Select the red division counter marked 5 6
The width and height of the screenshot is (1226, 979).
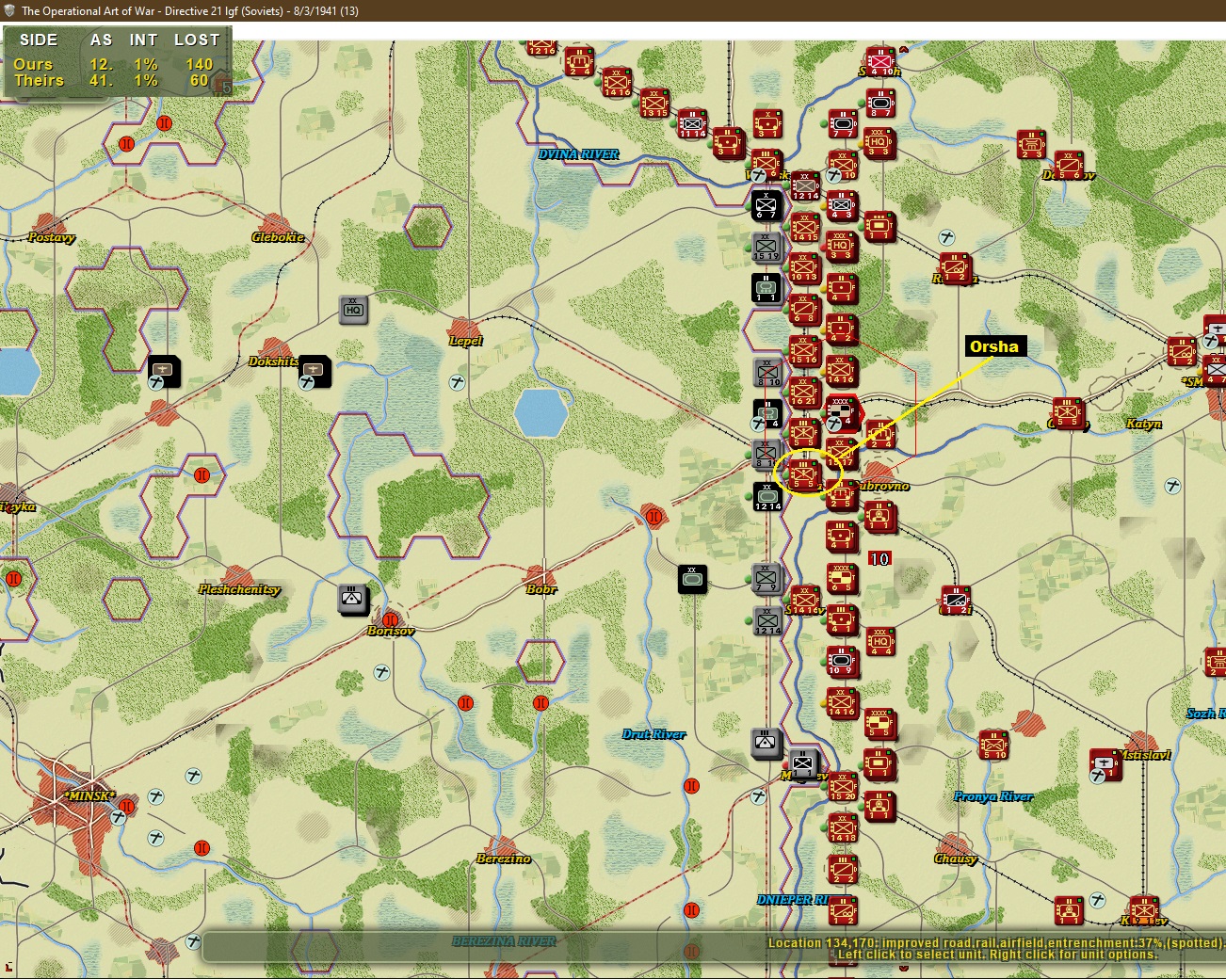pyautogui.click(x=1069, y=165)
